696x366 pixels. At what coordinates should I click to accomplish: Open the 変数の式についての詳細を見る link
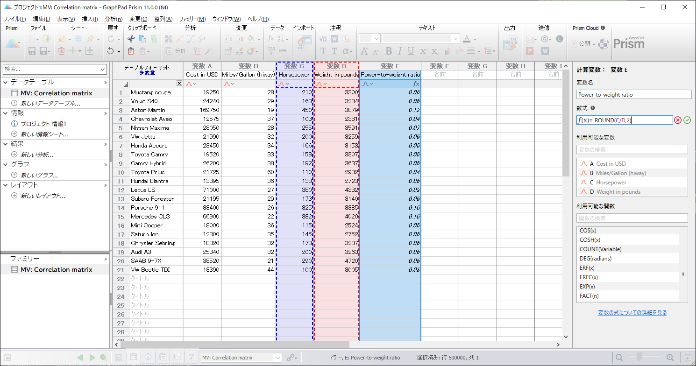click(632, 313)
